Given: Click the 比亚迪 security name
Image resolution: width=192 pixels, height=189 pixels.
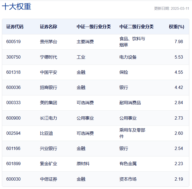Looking at the screenshot, I should click(x=46, y=133).
